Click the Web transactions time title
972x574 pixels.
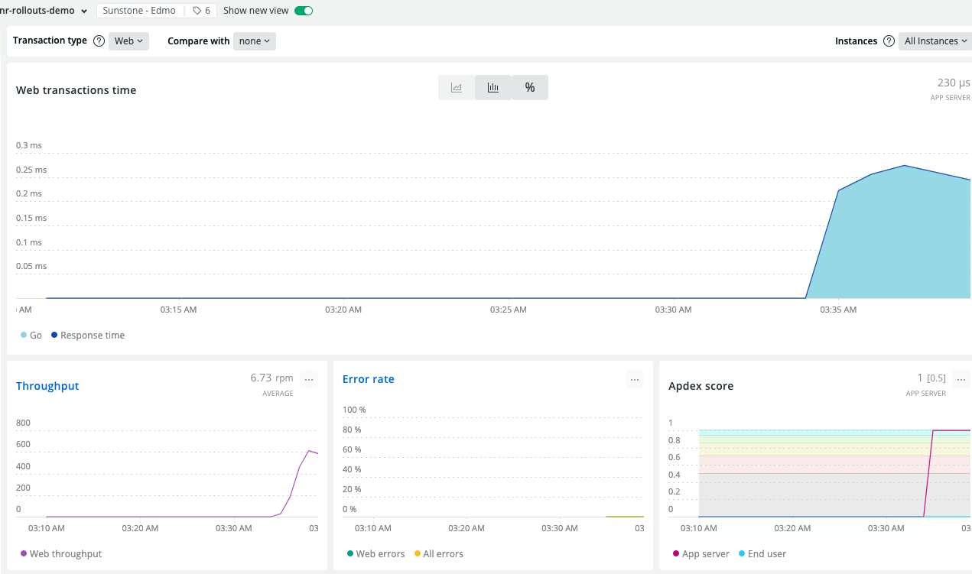click(76, 90)
